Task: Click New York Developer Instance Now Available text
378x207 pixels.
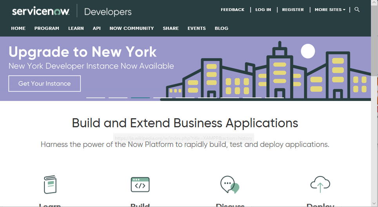Action: pyautogui.click(x=91, y=66)
